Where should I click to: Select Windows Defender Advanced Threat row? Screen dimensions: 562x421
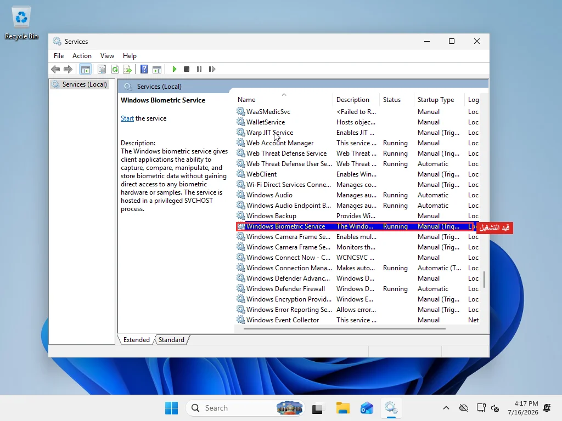[x=357, y=278]
